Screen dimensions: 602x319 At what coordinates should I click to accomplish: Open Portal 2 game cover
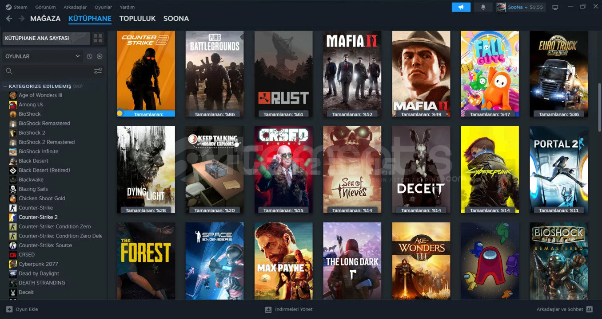point(559,170)
